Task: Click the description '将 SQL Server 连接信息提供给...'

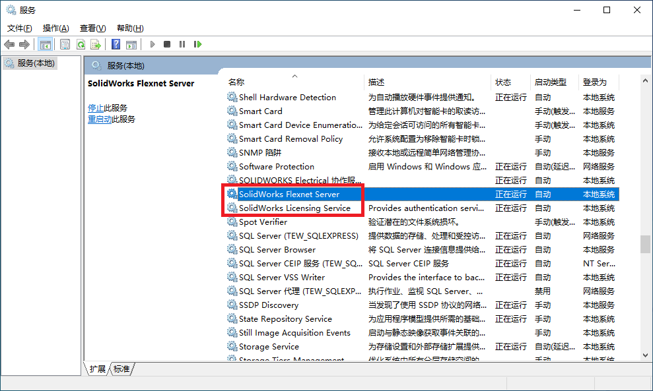Action: (427, 250)
